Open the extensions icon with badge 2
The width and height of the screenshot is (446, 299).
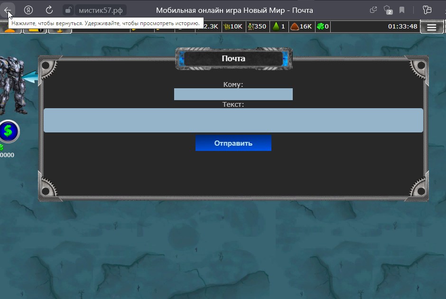tap(388, 10)
